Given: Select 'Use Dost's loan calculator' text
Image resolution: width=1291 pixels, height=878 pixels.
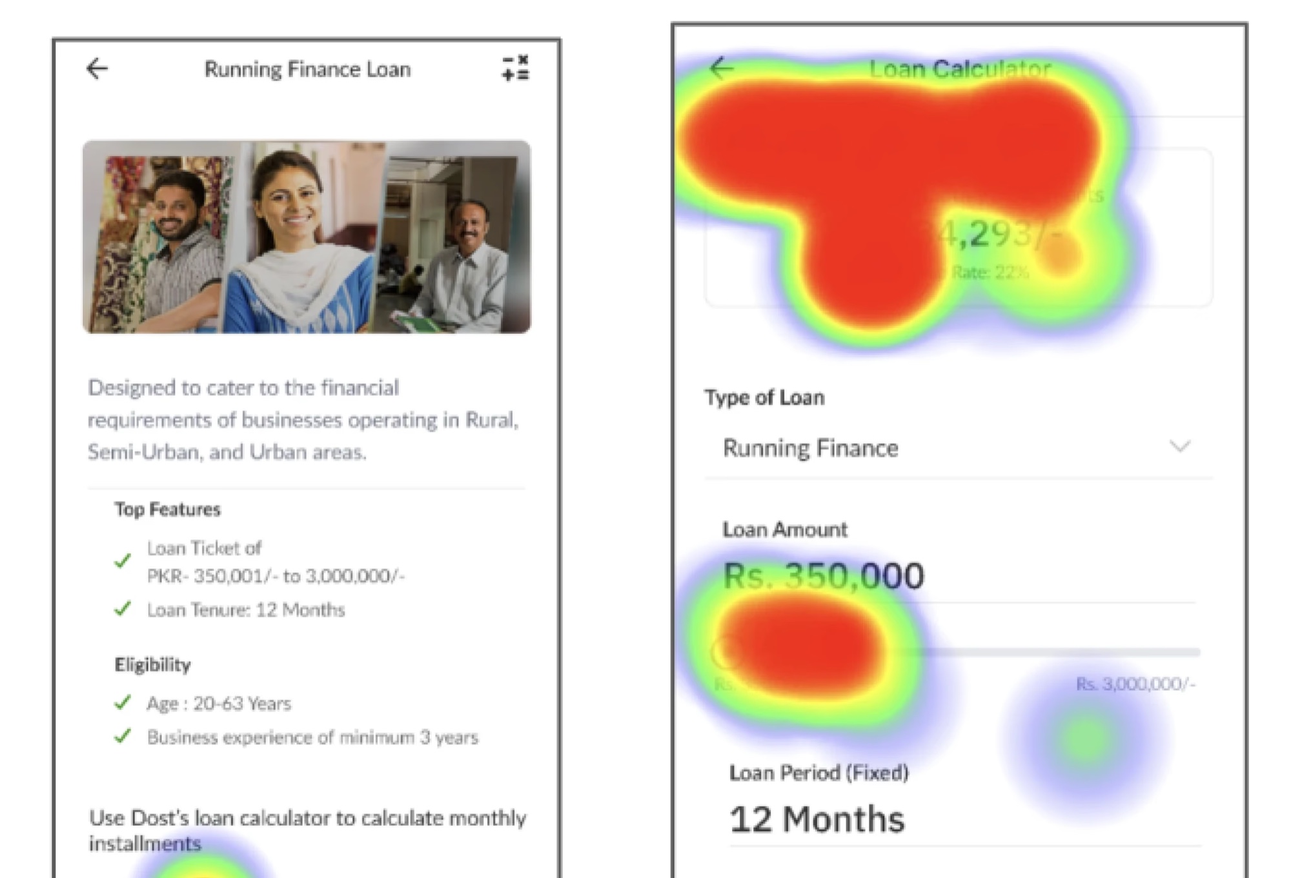Looking at the screenshot, I should [x=307, y=830].
